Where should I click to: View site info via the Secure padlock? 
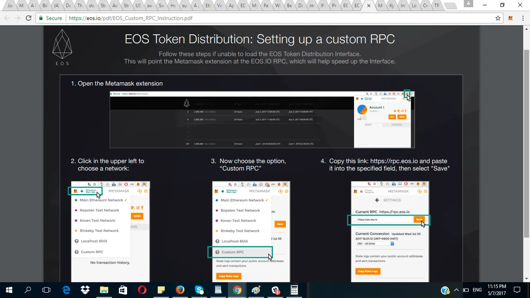[x=51, y=18]
